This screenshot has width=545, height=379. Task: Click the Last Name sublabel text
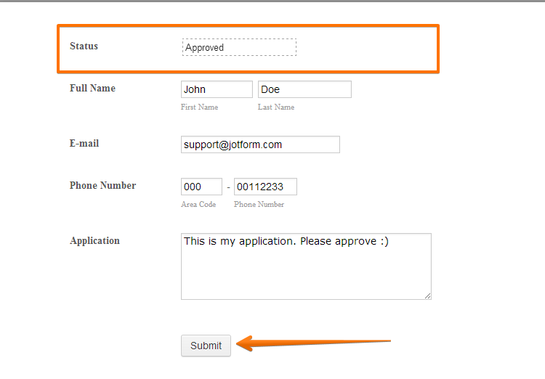(276, 107)
